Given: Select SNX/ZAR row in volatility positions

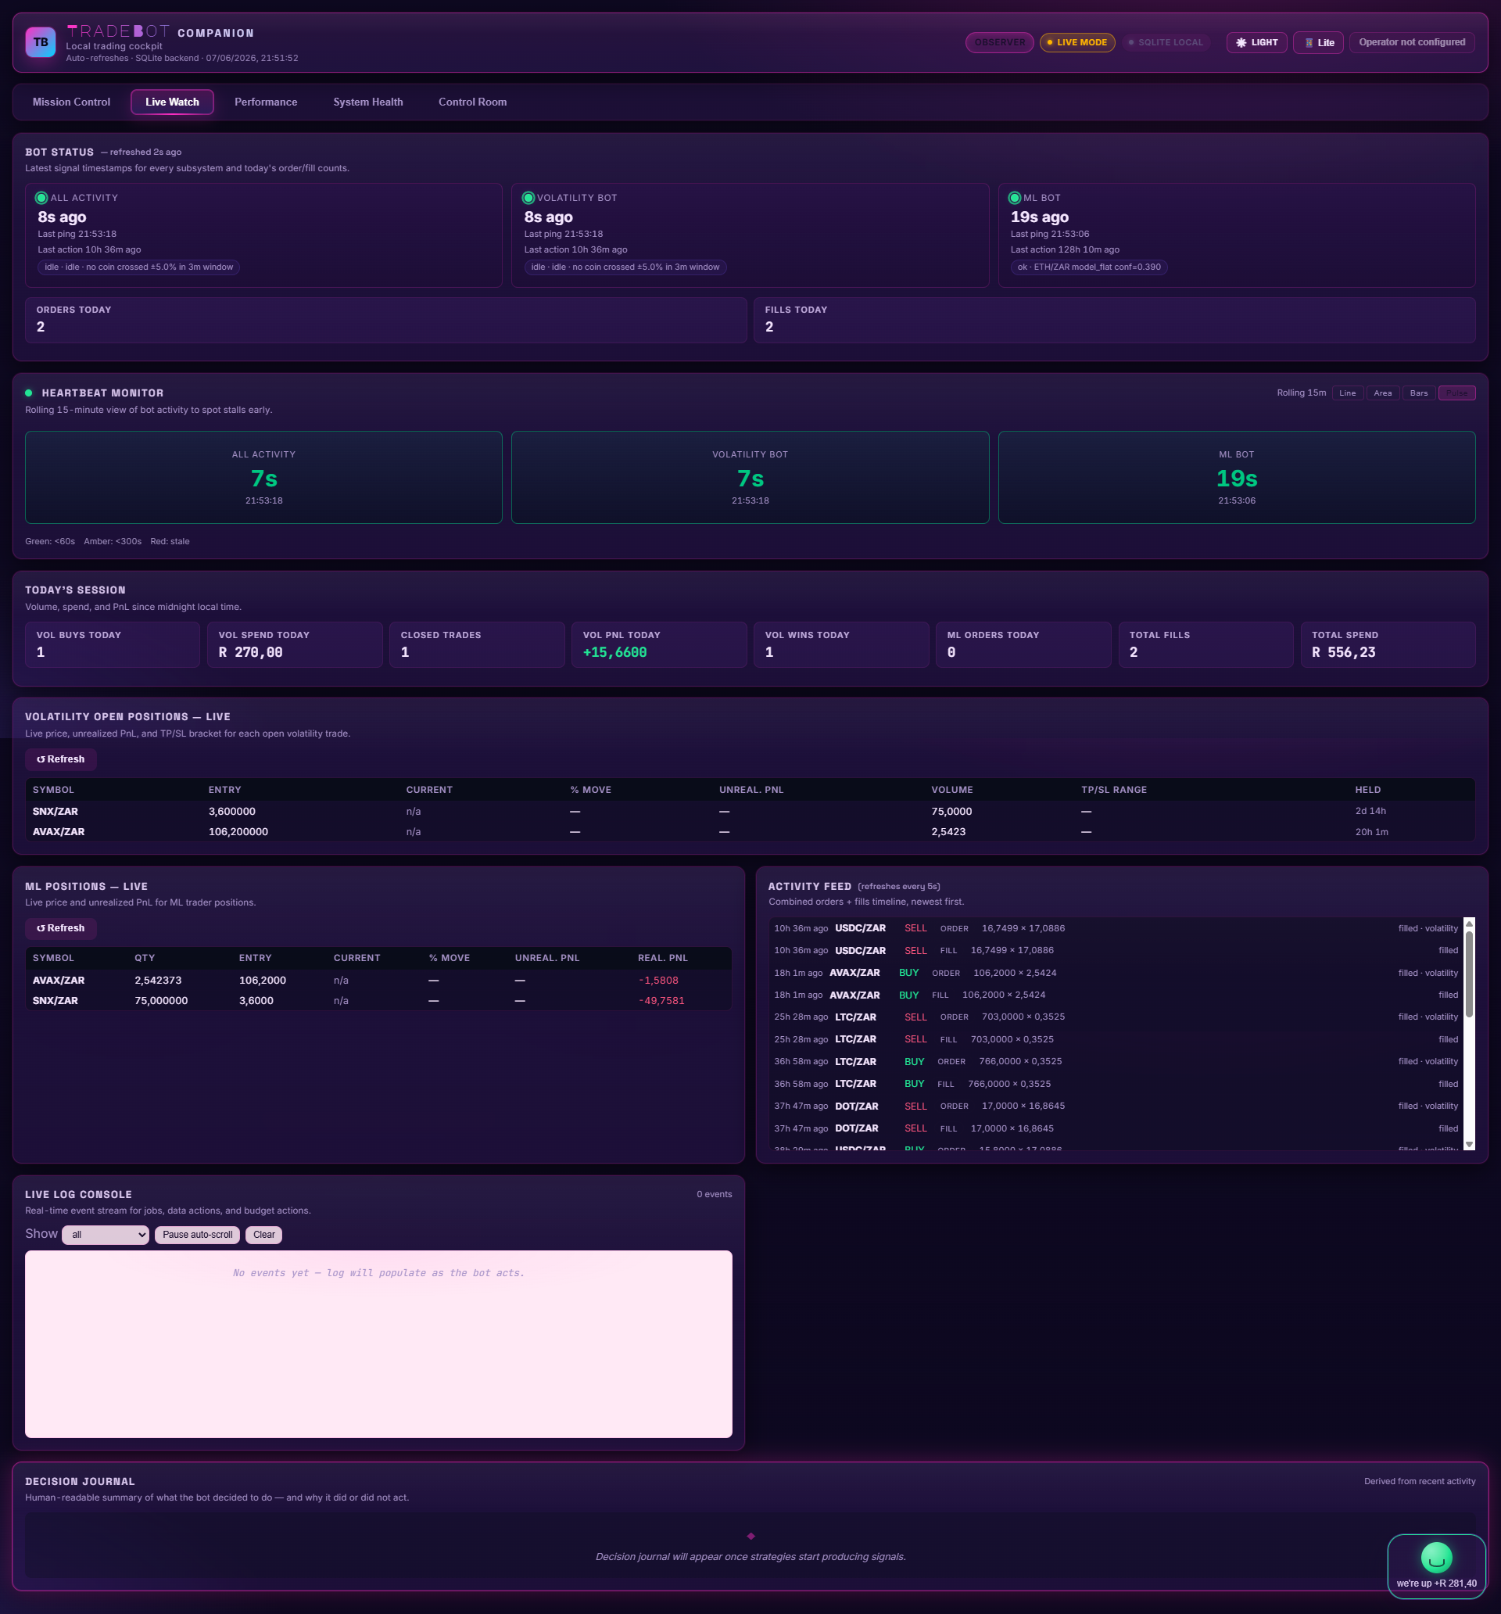Looking at the screenshot, I should (750, 811).
